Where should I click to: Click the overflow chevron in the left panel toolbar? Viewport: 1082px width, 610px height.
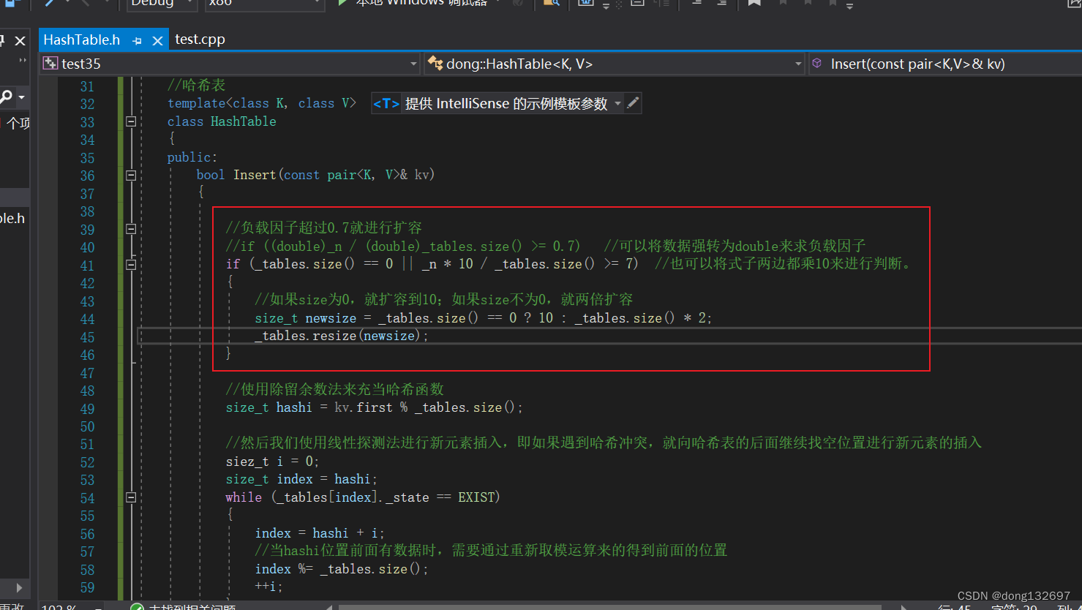(22, 61)
